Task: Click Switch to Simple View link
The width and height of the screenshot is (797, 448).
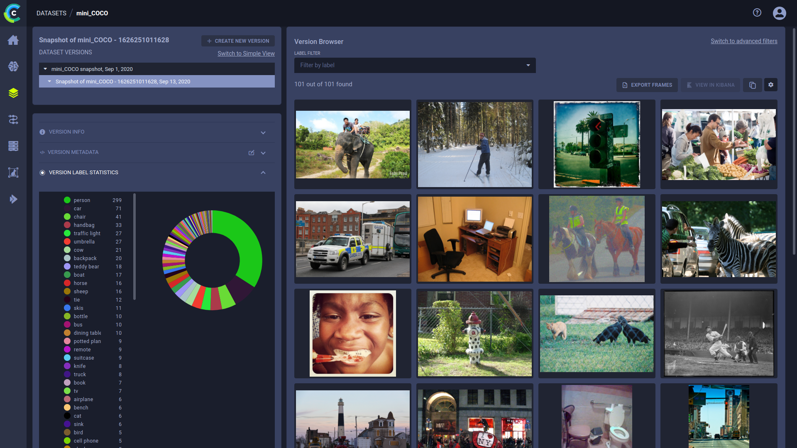Action: [246, 54]
